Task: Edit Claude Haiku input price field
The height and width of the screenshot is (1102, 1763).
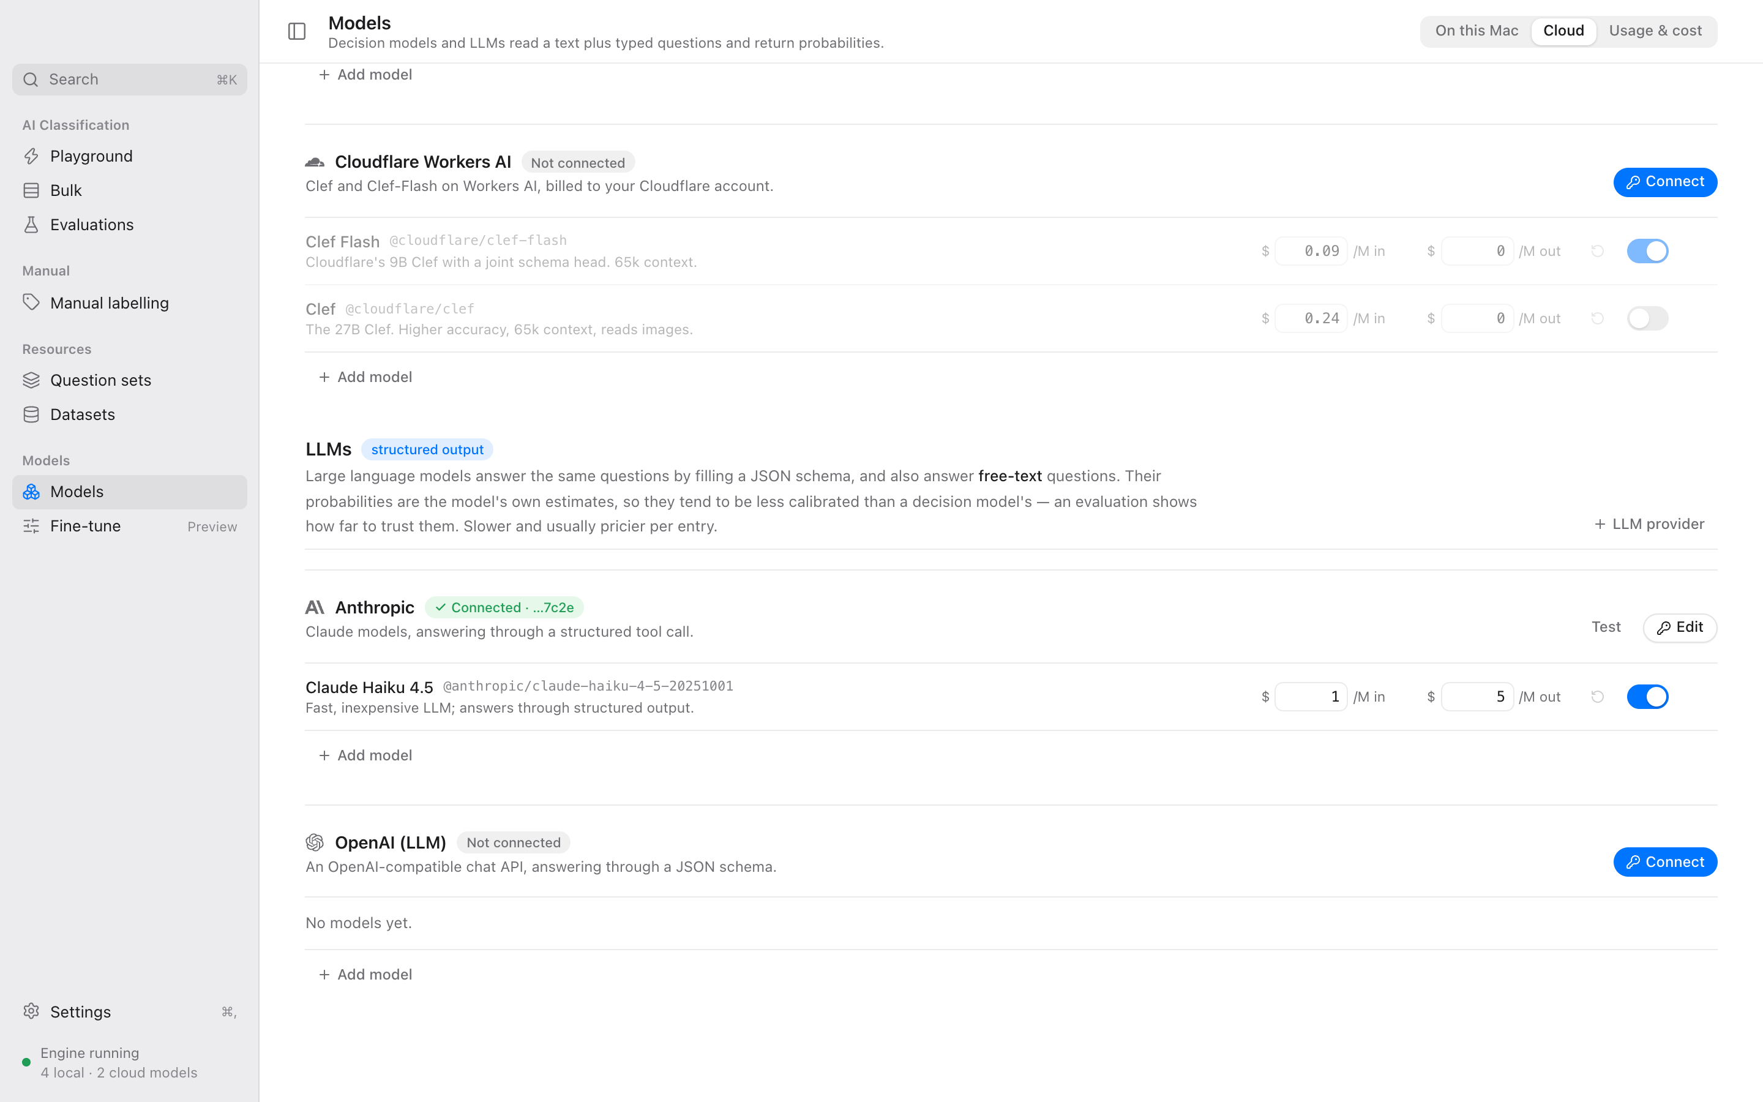Action: pos(1311,697)
